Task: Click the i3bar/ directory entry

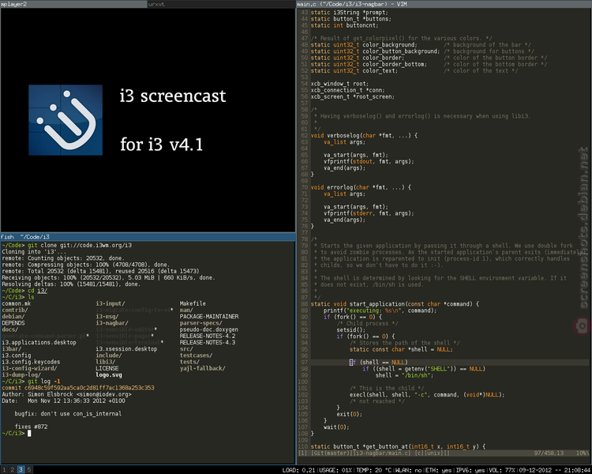Action: [12, 349]
